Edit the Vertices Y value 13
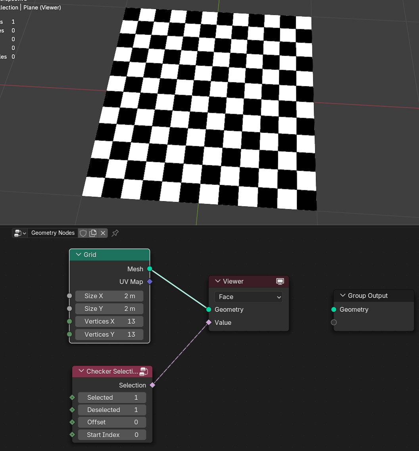Image resolution: width=419 pixels, height=451 pixels. coord(110,334)
